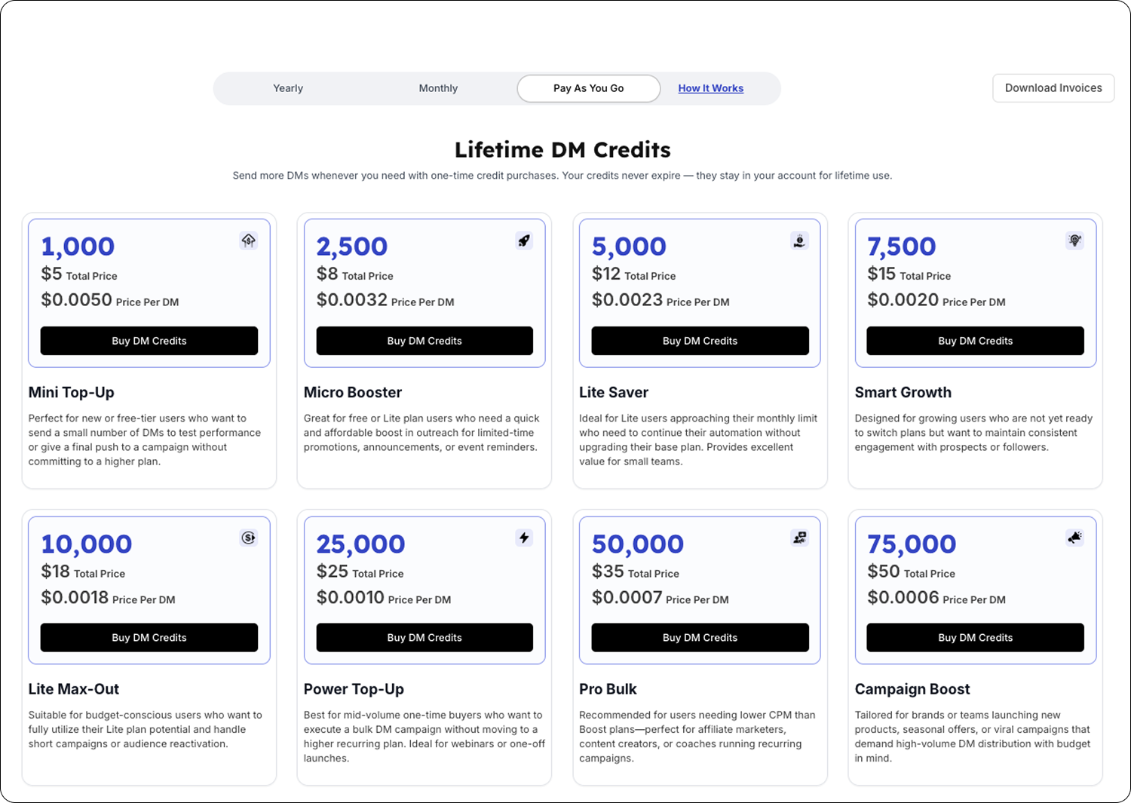Click the 7,500 credits amount

point(902,247)
